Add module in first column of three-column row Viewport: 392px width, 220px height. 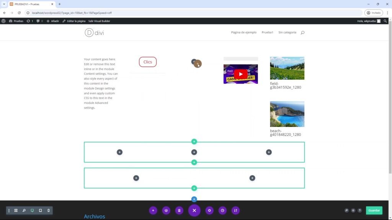[119, 152]
